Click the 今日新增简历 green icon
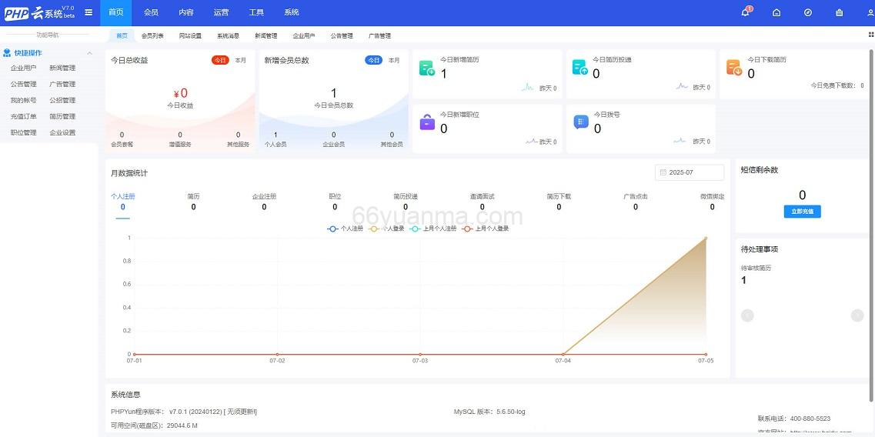 (427, 68)
